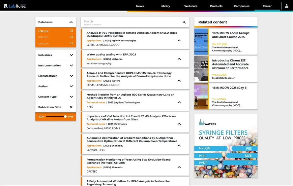Click Mestrelab Research text
This screenshot has height=186, width=293.
223,78
